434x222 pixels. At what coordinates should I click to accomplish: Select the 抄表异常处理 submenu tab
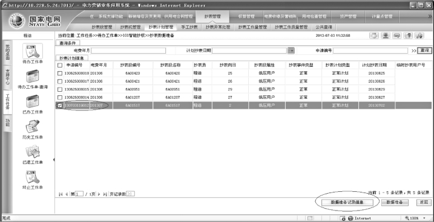tap(218, 27)
